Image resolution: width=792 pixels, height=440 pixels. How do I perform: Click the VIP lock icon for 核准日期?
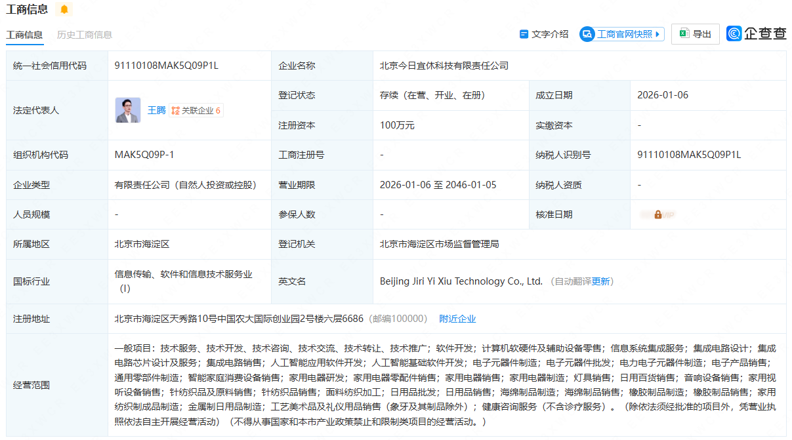click(658, 214)
